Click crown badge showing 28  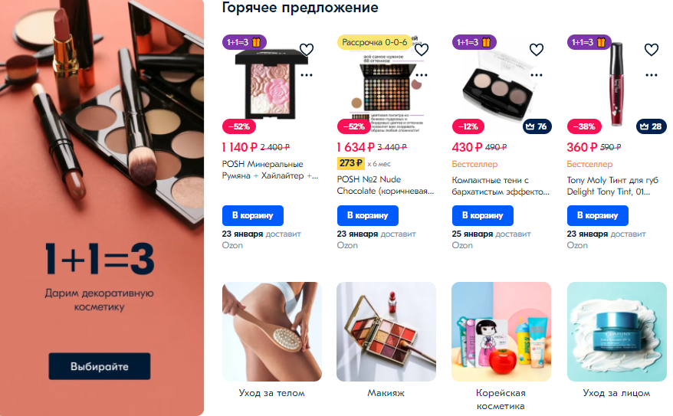(651, 126)
